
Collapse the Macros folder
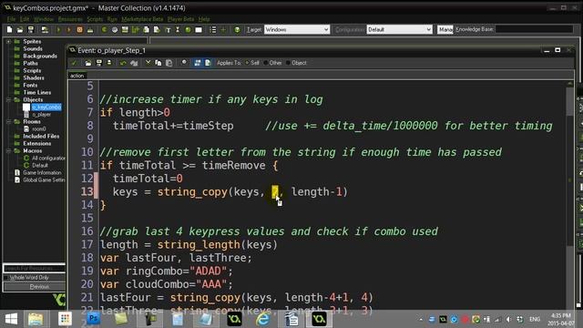click(8, 151)
